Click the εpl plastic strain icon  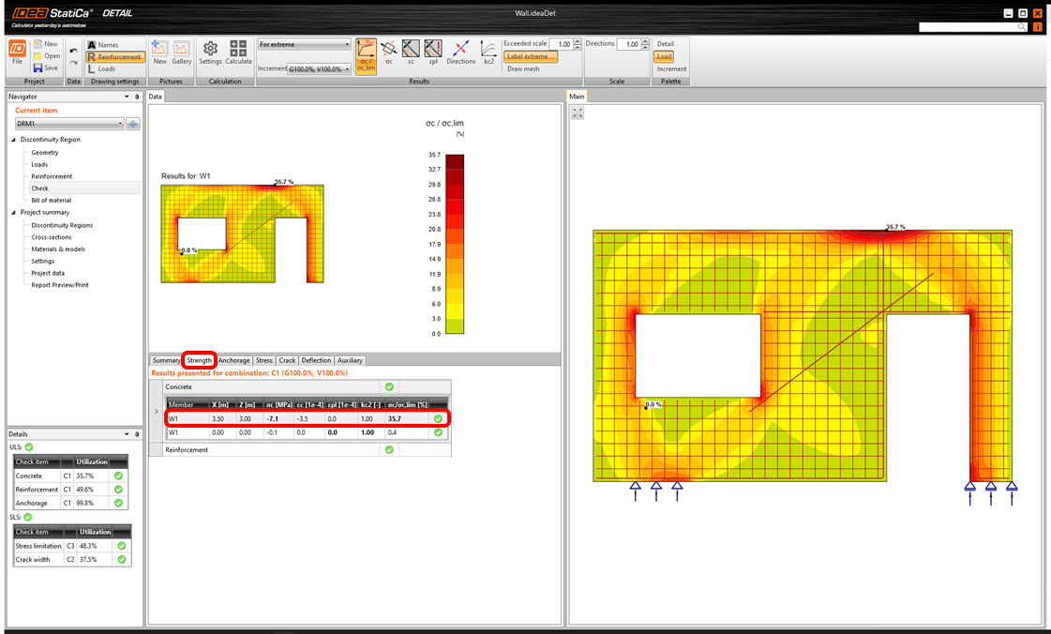click(x=433, y=52)
